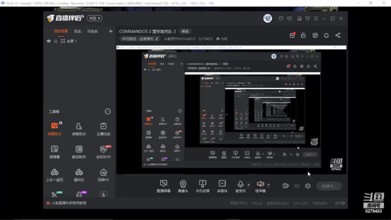Viewport: 391px width, 220px height.
Task: Click the live preview canvas
Action: 231,110
